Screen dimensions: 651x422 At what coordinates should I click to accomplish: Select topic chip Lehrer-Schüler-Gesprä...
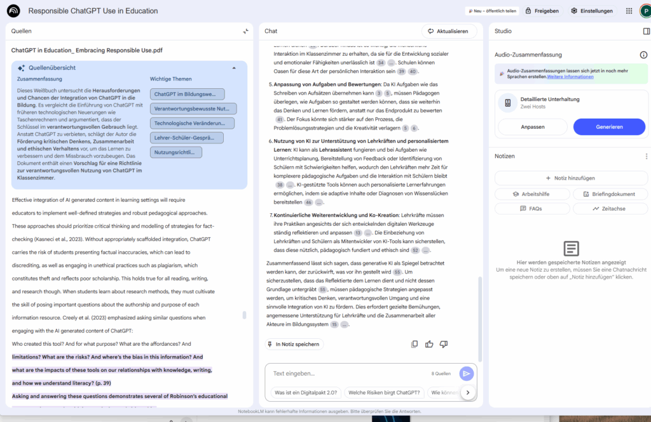[x=186, y=138]
